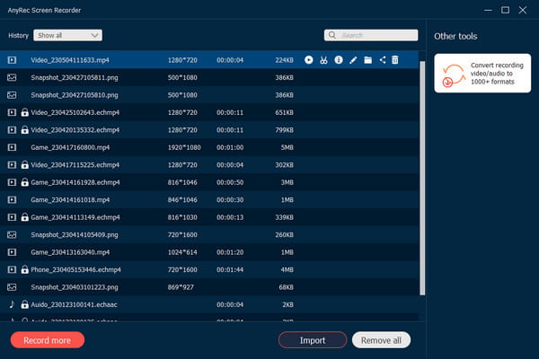Click lock icon on Phone_230405153446.echmp4
Image resolution: width=539 pixels, height=359 pixels.
coord(25,269)
